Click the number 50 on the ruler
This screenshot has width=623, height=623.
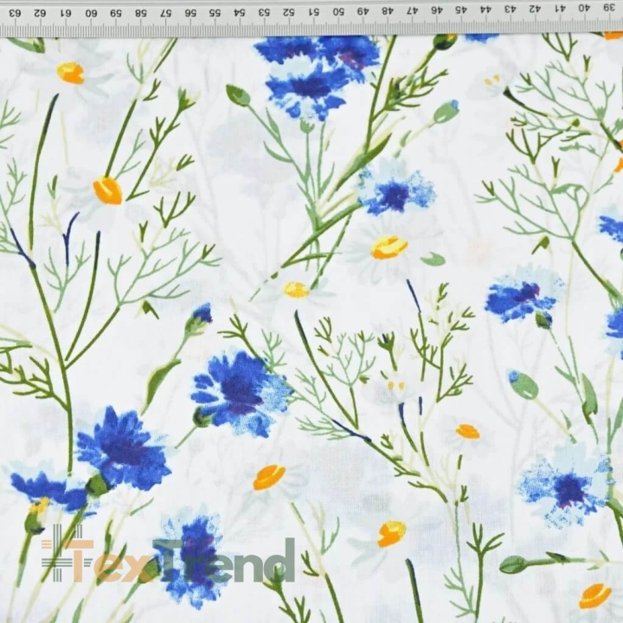[338, 12]
